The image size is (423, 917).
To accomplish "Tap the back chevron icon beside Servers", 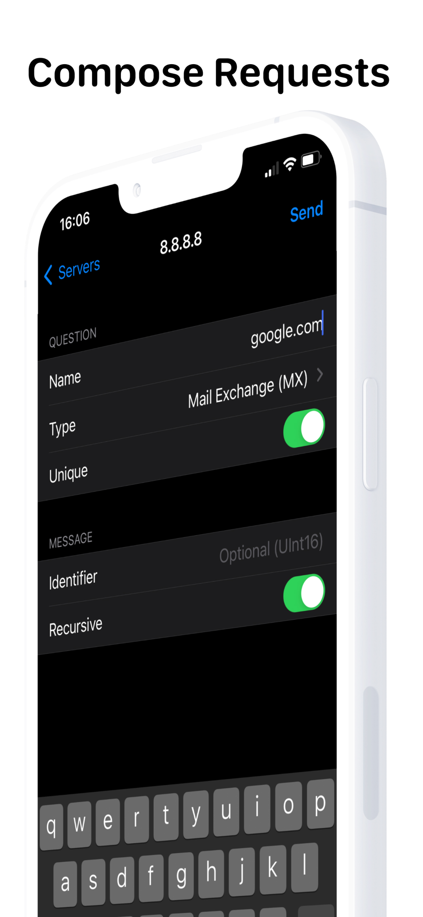I will [x=48, y=275].
